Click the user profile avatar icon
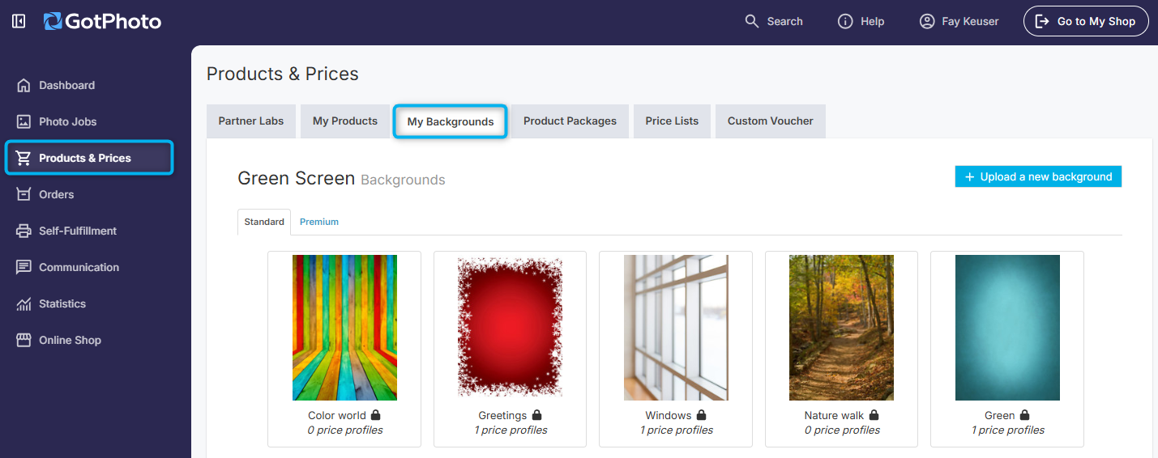The height and width of the screenshot is (458, 1158). pyautogui.click(x=927, y=21)
